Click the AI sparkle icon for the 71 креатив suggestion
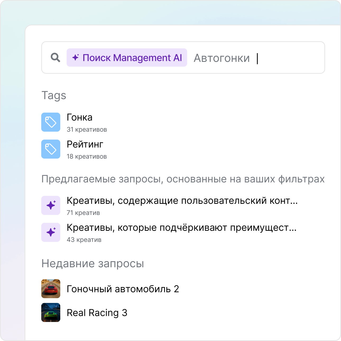The width and height of the screenshot is (341, 341). [x=51, y=205]
